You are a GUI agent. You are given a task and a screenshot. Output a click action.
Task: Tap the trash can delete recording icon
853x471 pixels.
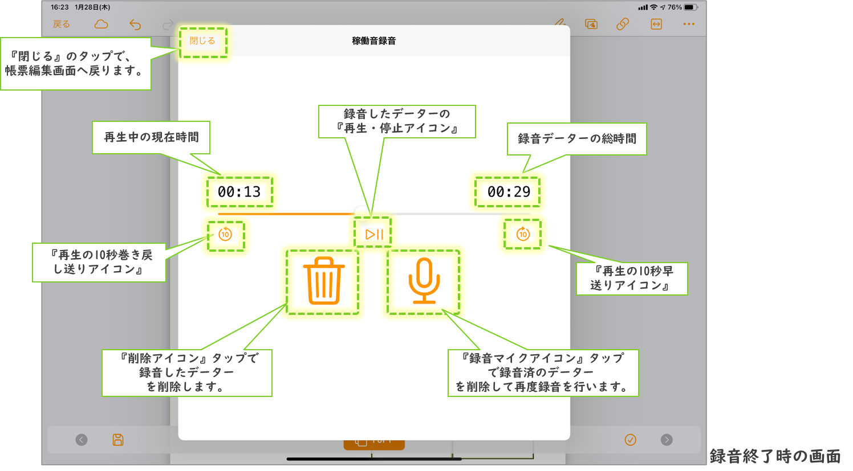pos(324,281)
